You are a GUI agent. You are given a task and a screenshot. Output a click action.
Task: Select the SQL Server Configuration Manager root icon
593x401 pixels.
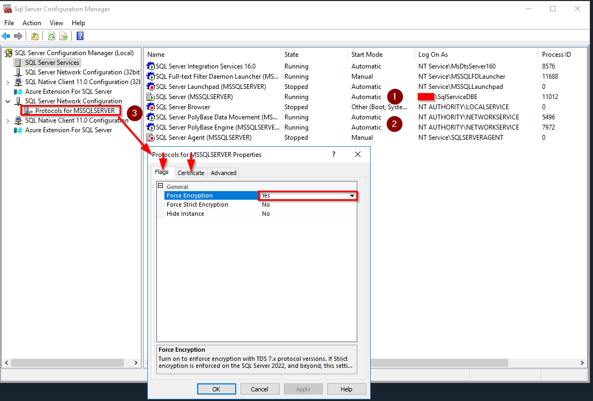(x=9, y=52)
